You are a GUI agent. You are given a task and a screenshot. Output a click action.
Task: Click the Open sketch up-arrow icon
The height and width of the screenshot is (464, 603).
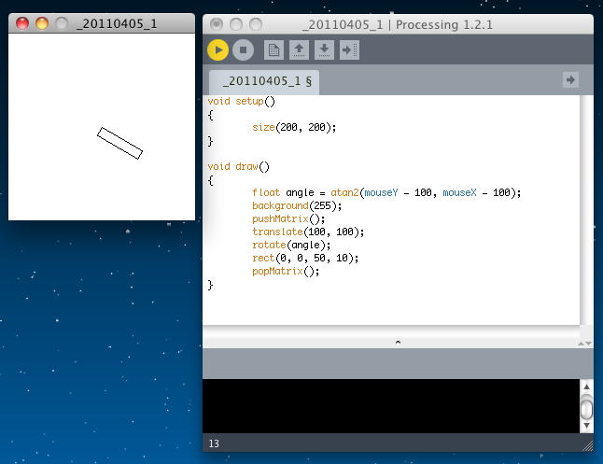299,49
